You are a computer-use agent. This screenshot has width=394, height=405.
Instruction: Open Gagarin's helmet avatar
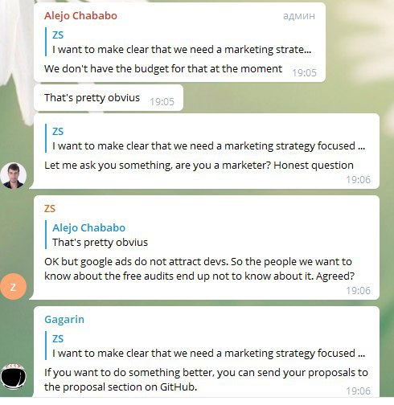point(14,376)
